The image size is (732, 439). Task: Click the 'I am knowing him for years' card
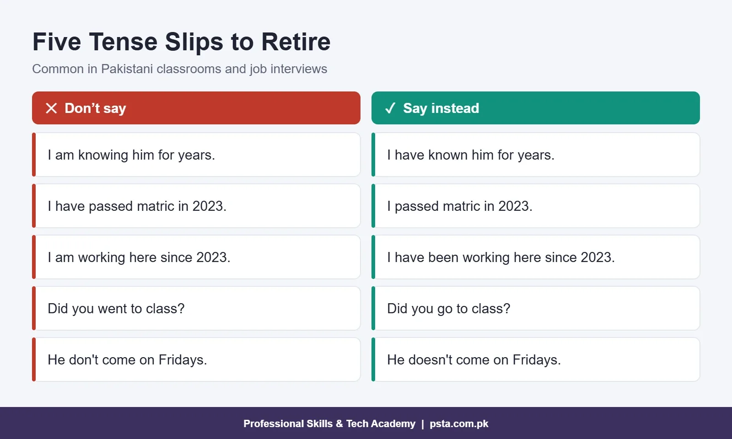196,155
